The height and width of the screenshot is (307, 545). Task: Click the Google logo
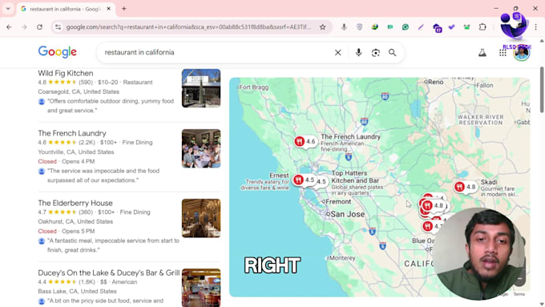(58, 52)
